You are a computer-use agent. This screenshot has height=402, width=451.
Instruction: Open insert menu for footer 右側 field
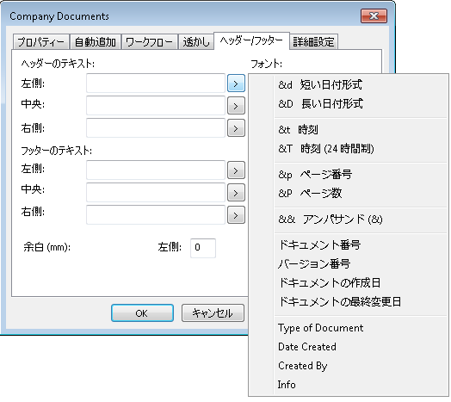tap(236, 215)
